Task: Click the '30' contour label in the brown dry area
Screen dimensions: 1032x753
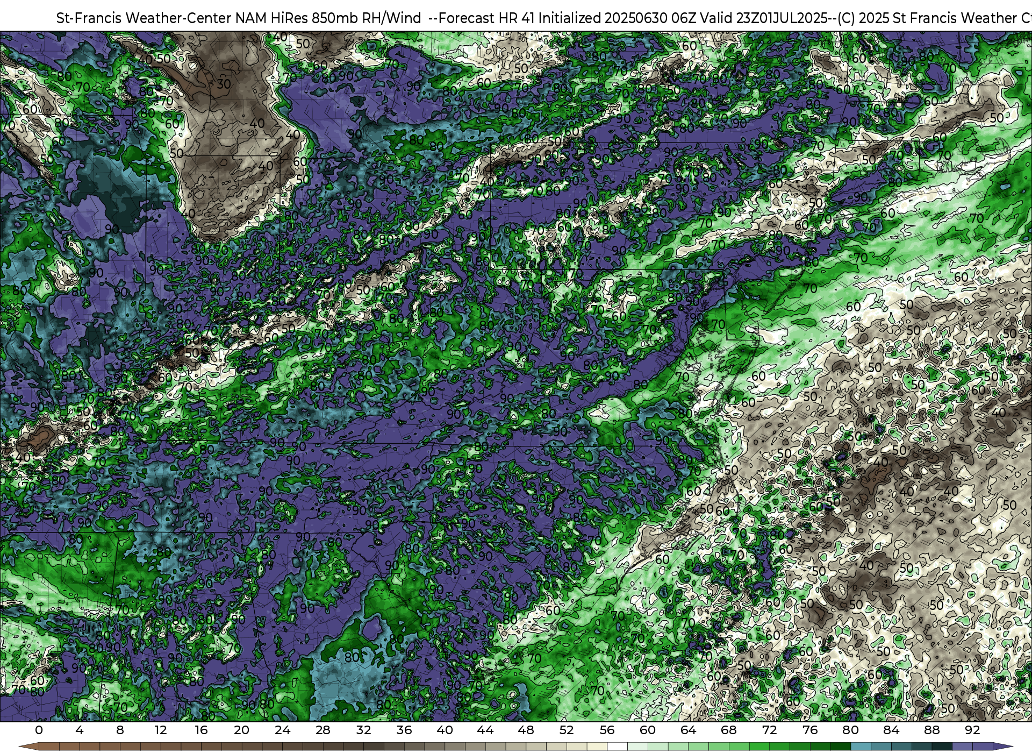Action: [224, 84]
